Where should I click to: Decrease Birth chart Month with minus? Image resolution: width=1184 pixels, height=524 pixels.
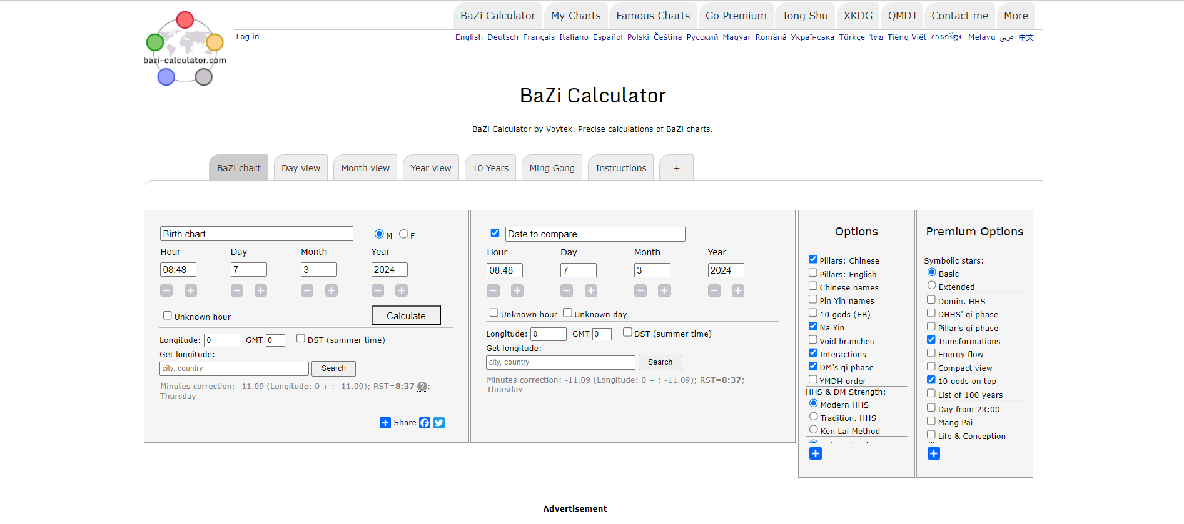[307, 290]
